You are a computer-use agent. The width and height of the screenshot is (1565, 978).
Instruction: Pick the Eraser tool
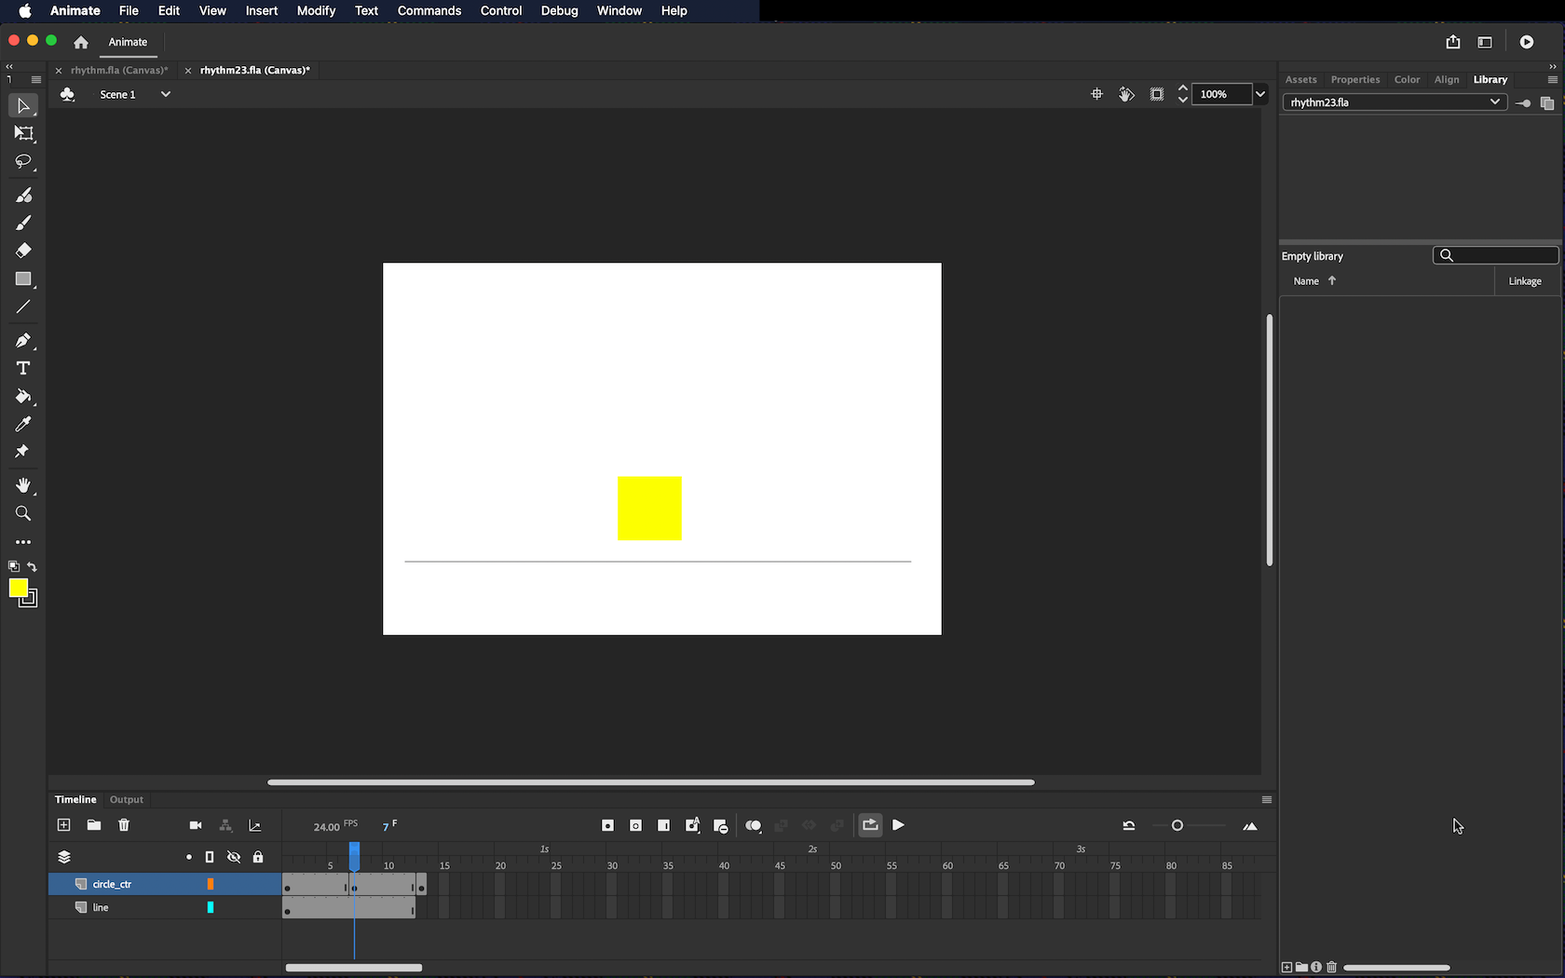[23, 251]
